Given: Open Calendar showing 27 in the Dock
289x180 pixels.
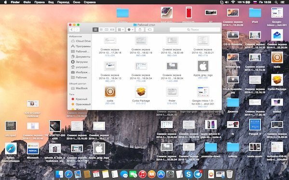Looking at the screenshot, I should pos(96,174).
